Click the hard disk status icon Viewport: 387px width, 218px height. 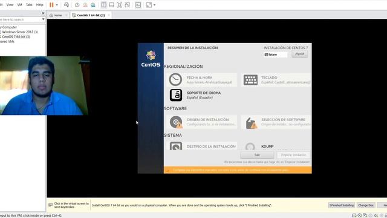click(x=354, y=216)
